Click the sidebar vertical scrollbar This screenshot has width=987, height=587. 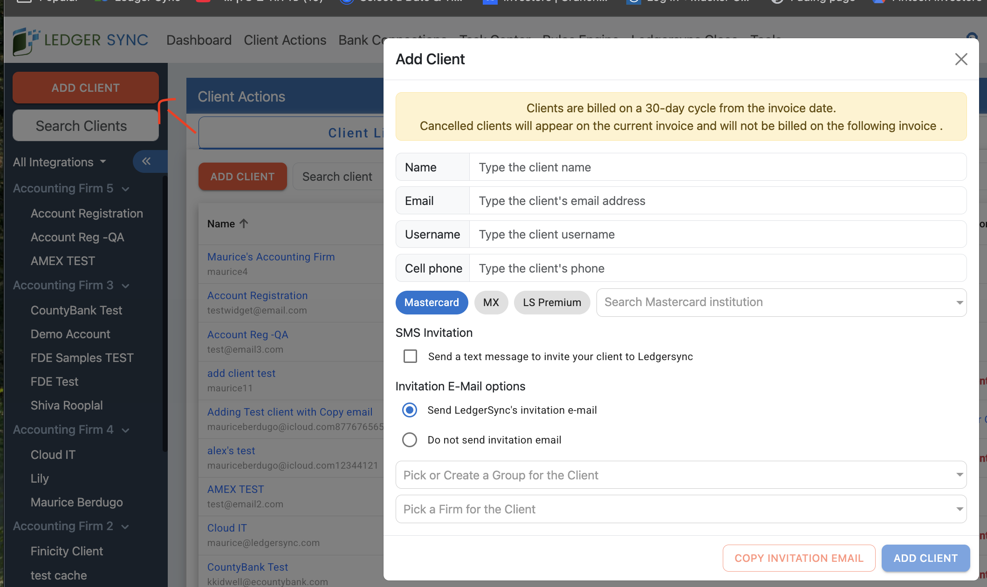164,313
